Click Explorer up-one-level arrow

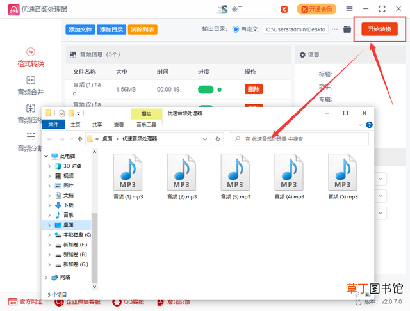point(79,139)
